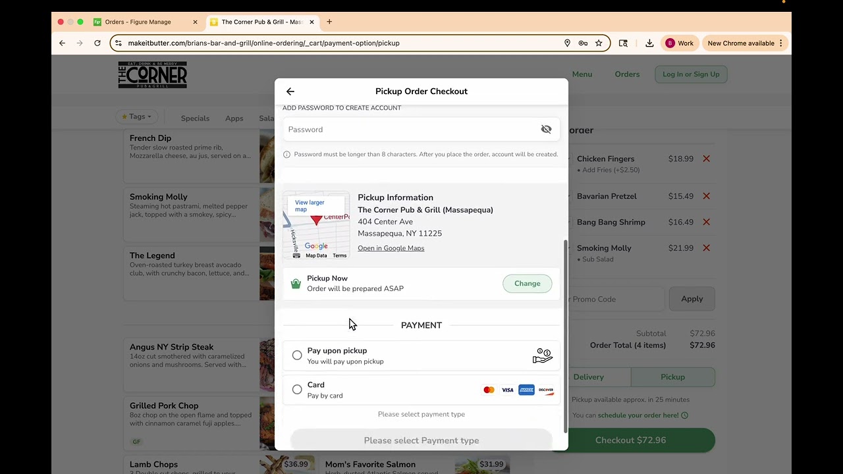
Task: Open the Work profile button
Action: point(679,43)
